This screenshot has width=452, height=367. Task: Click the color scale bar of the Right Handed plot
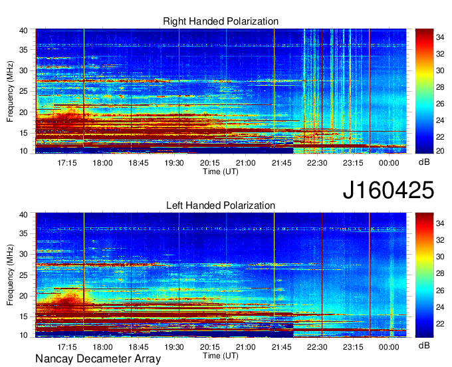(424, 91)
